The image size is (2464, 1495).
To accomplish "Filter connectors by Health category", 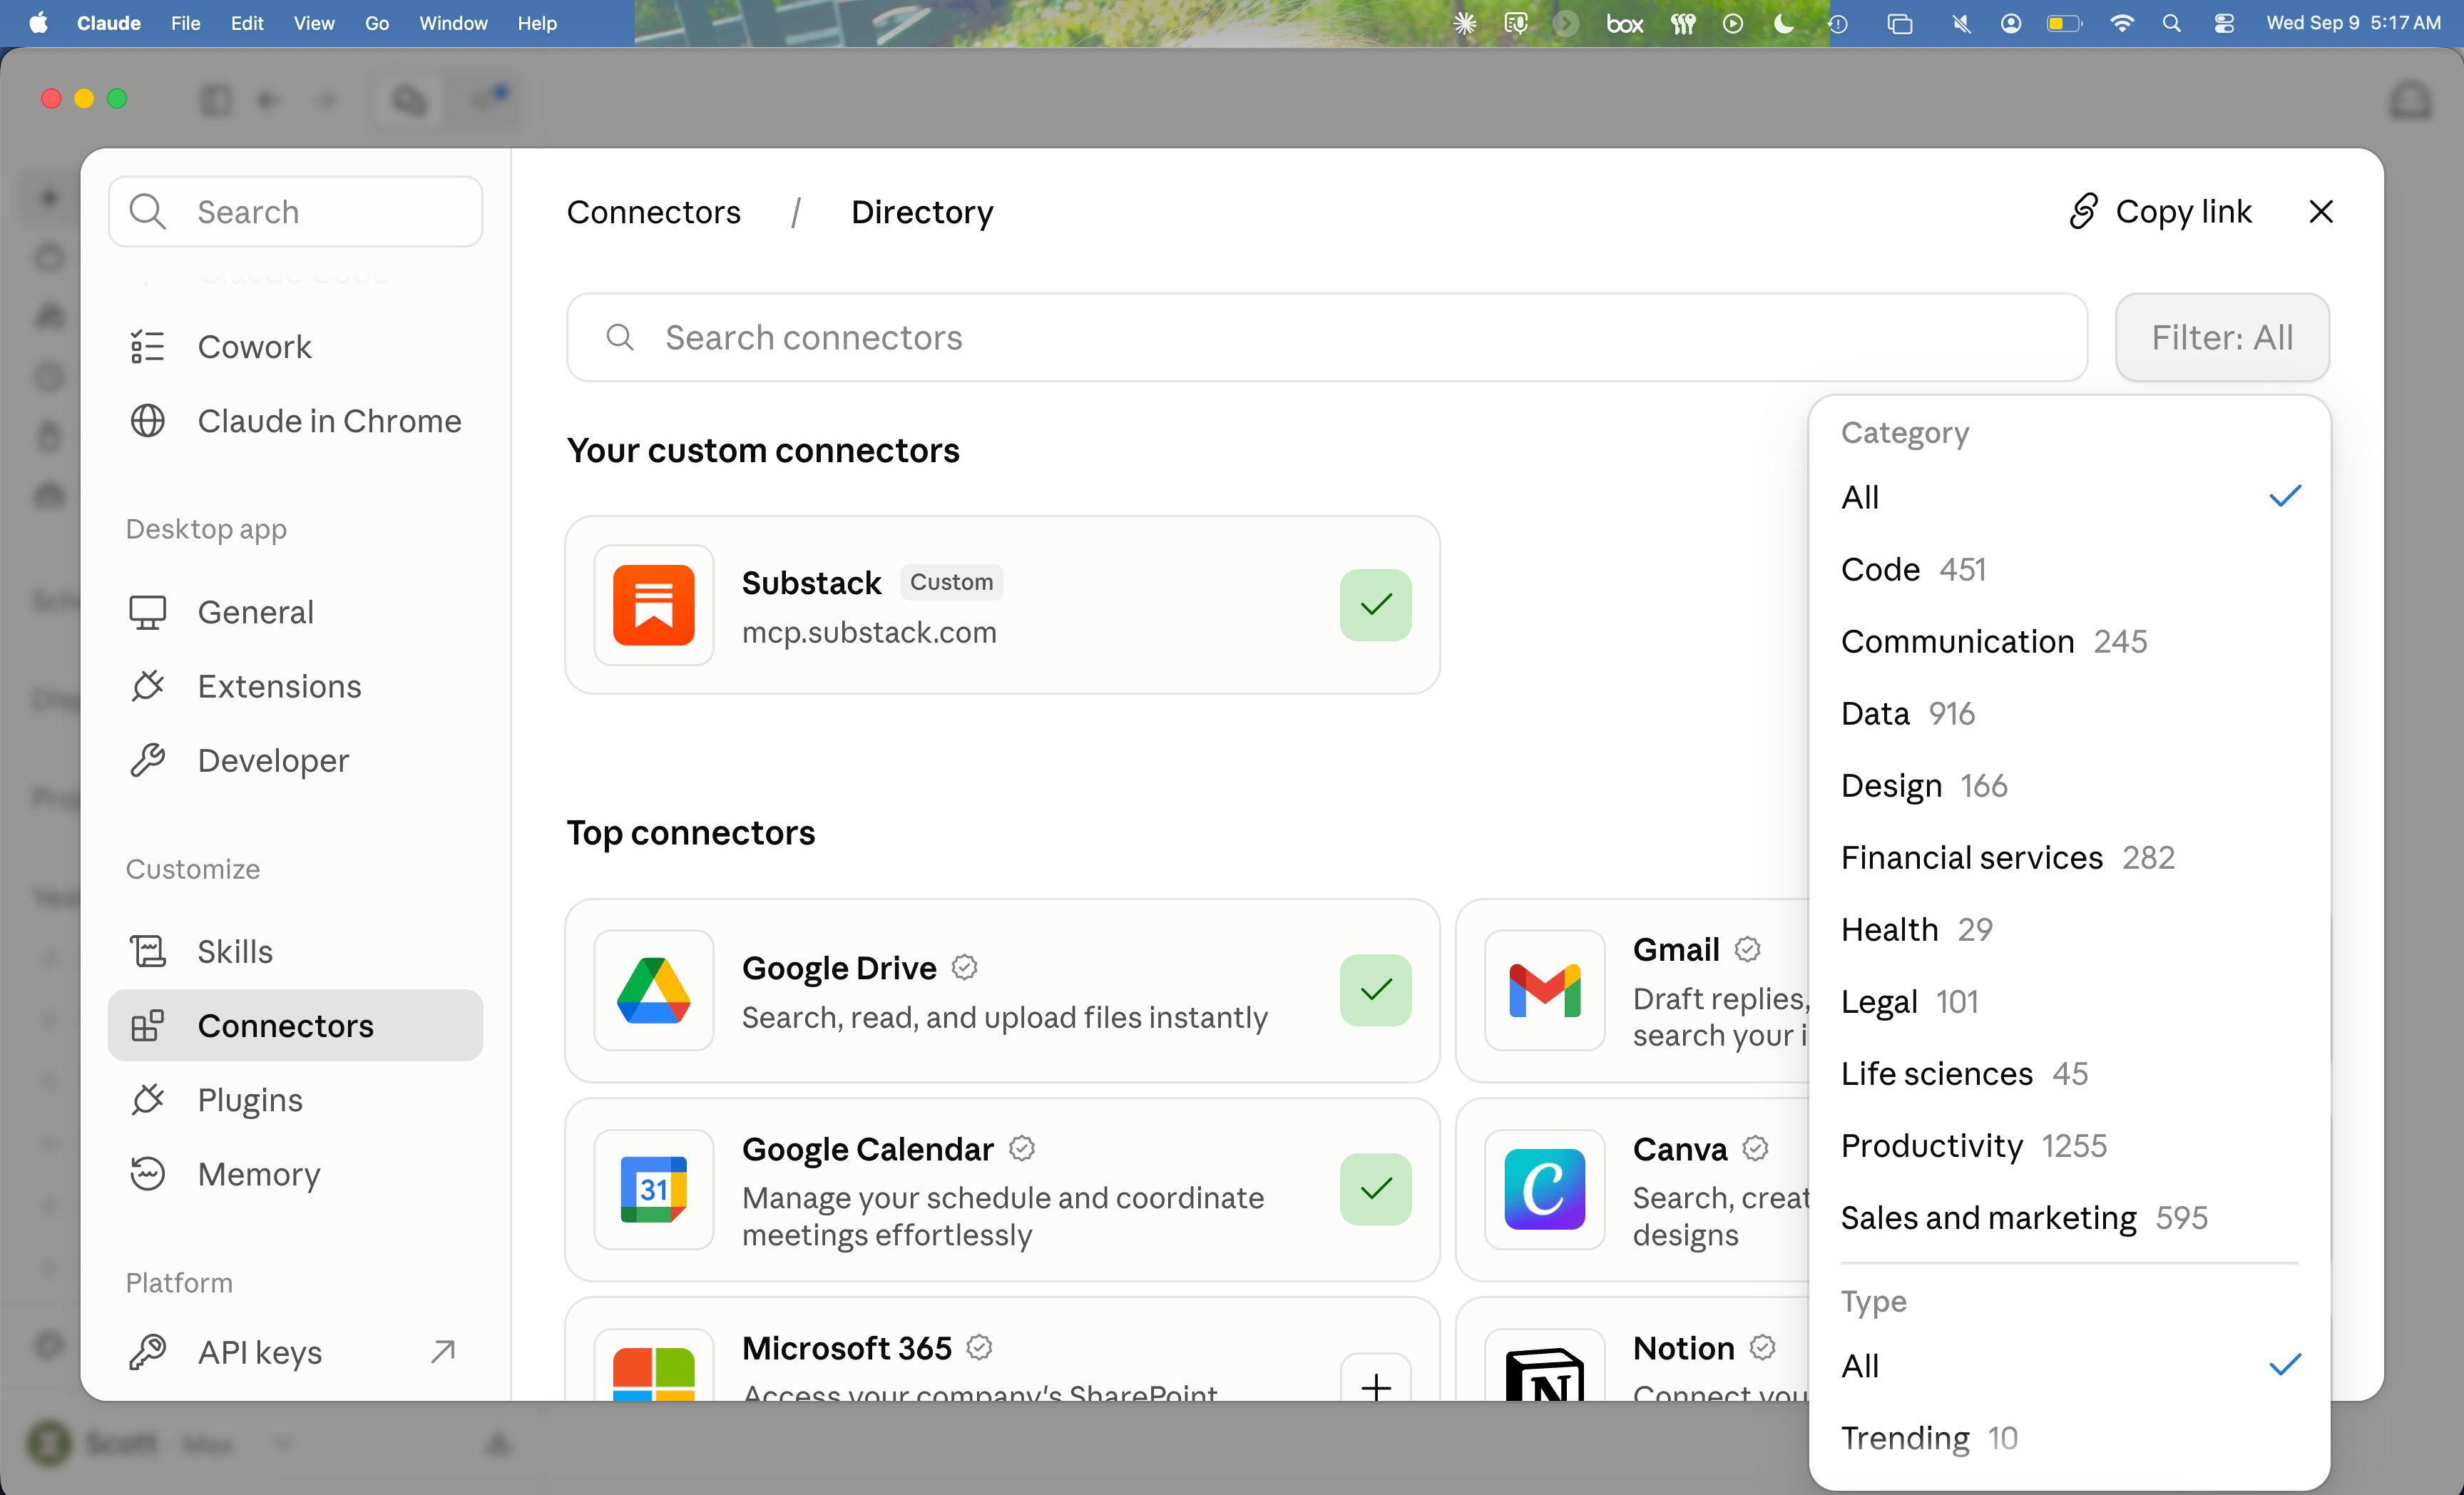I will pyautogui.click(x=2070, y=929).
